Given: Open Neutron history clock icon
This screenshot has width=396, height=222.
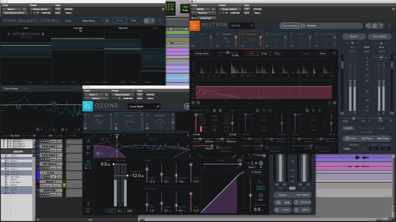Looking at the screenshot, I should point(368,25).
